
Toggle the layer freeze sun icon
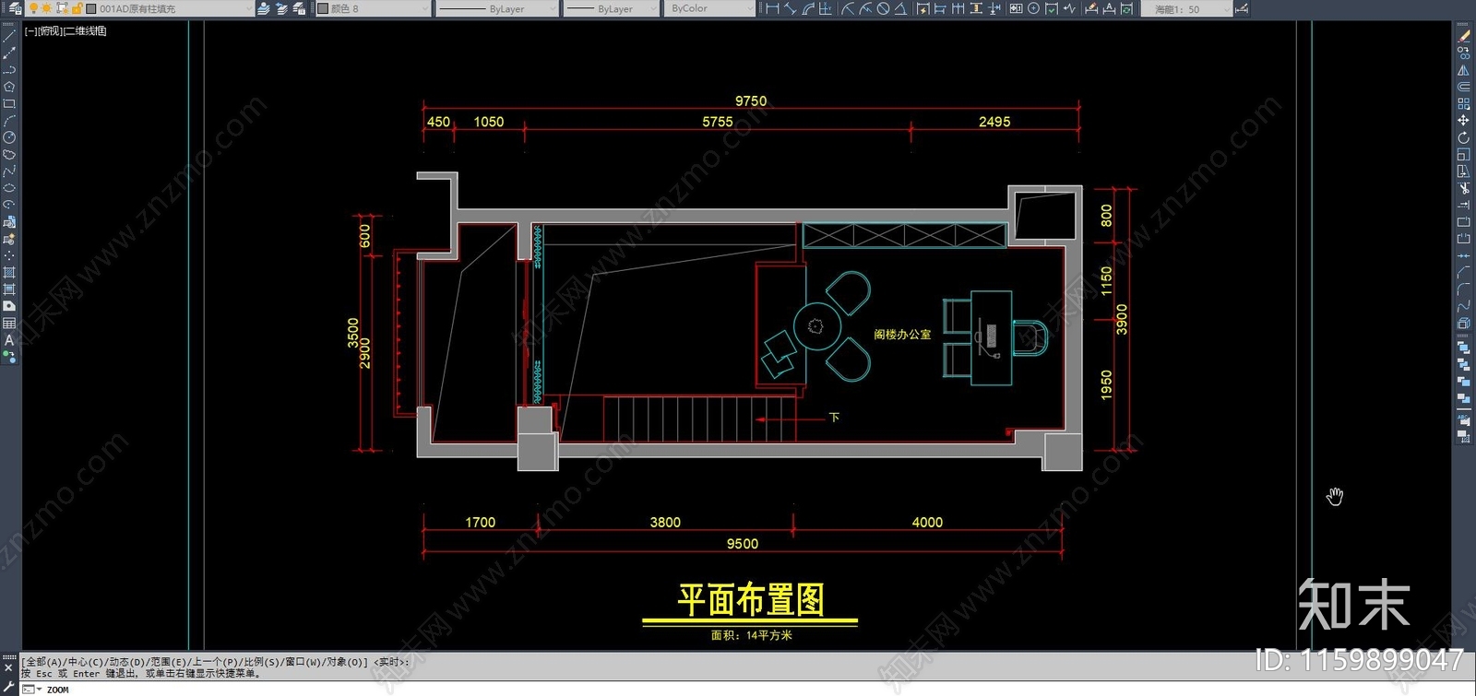(47, 8)
